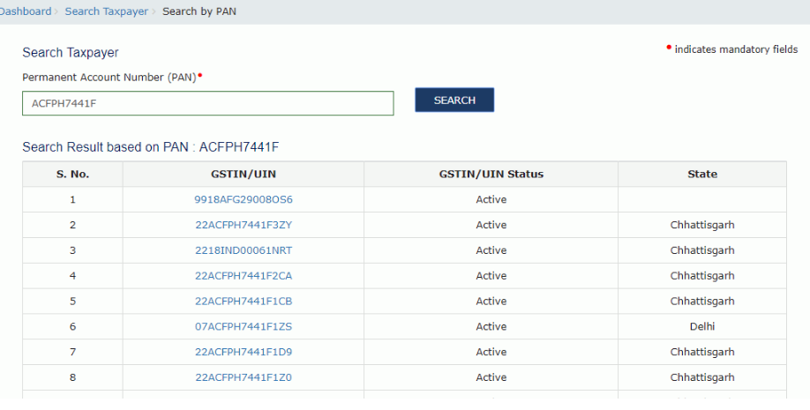810x410 pixels.
Task: Open GSTIN 22ACFPH7441F1D9 link
Action: point(244,352)
